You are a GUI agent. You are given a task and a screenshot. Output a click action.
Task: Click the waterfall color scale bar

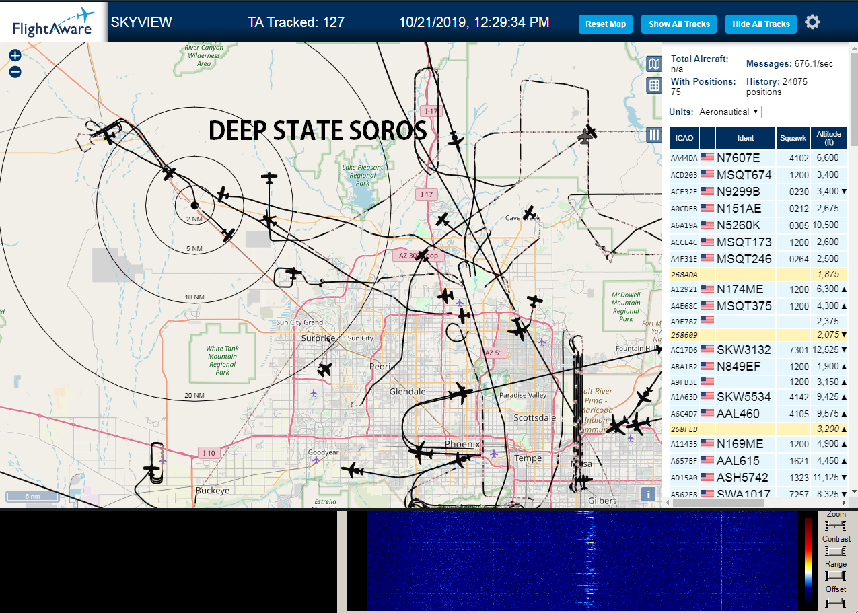click(x=808, y=559)
